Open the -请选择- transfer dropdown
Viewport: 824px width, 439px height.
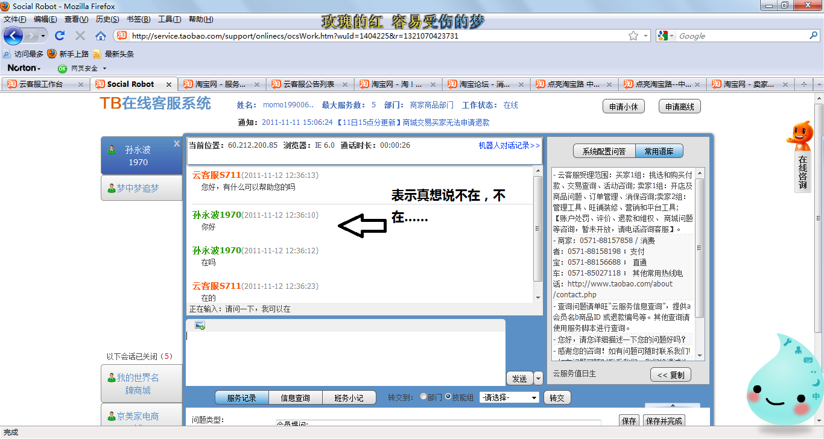[509, 397]
